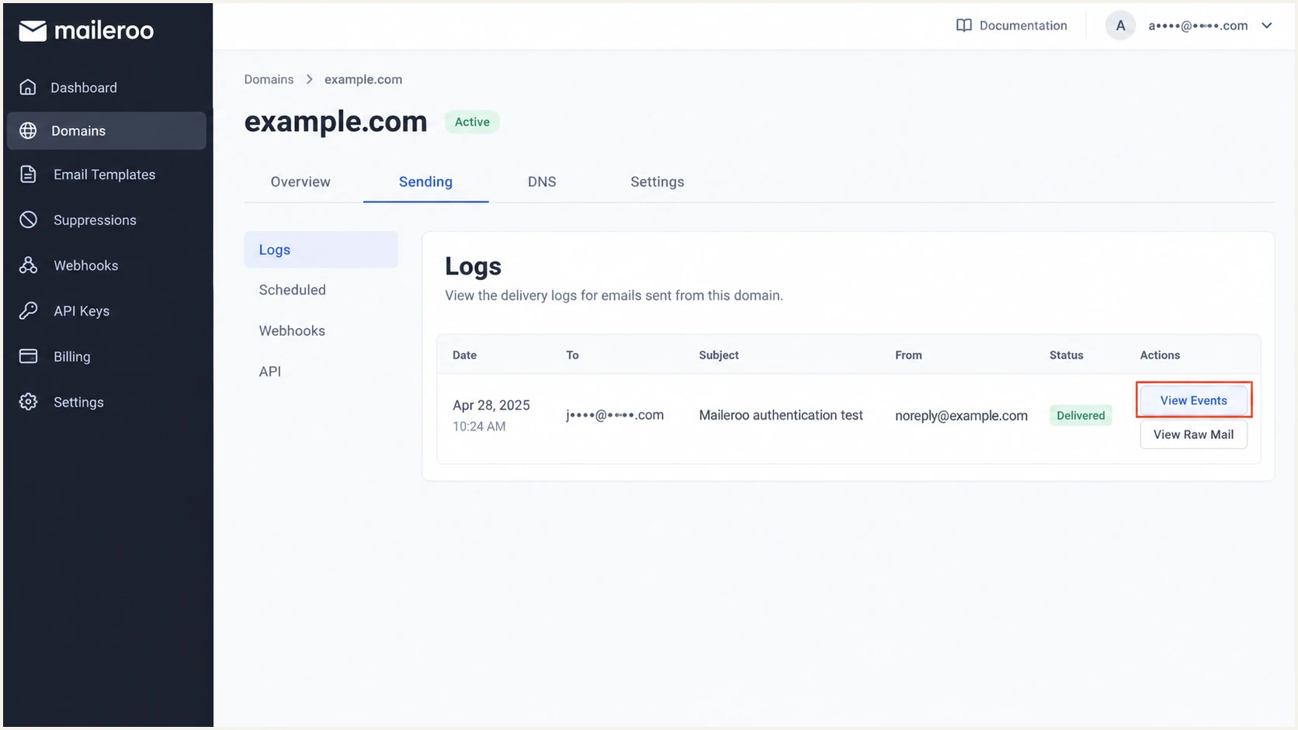The image size is (1298, 730).
Task: Click the masked recipient email cell
Action: [x=615, y=415]
